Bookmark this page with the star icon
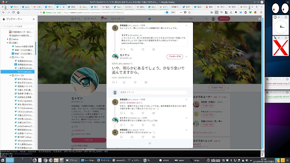The height and width of the screenshot is (163, 290). click(189, 12)
